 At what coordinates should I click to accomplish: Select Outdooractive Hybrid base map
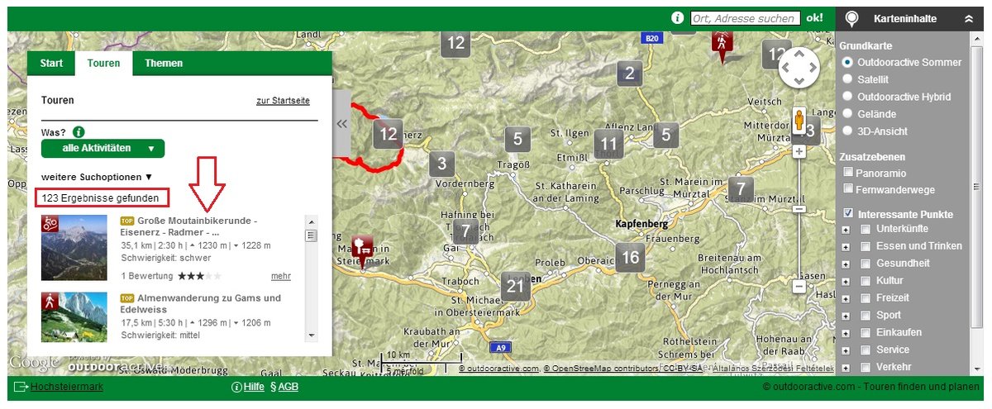point(847,97)
